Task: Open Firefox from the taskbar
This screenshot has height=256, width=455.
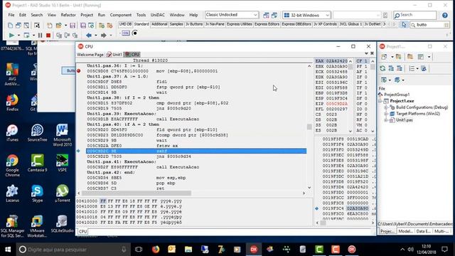Action: [156, 250]
